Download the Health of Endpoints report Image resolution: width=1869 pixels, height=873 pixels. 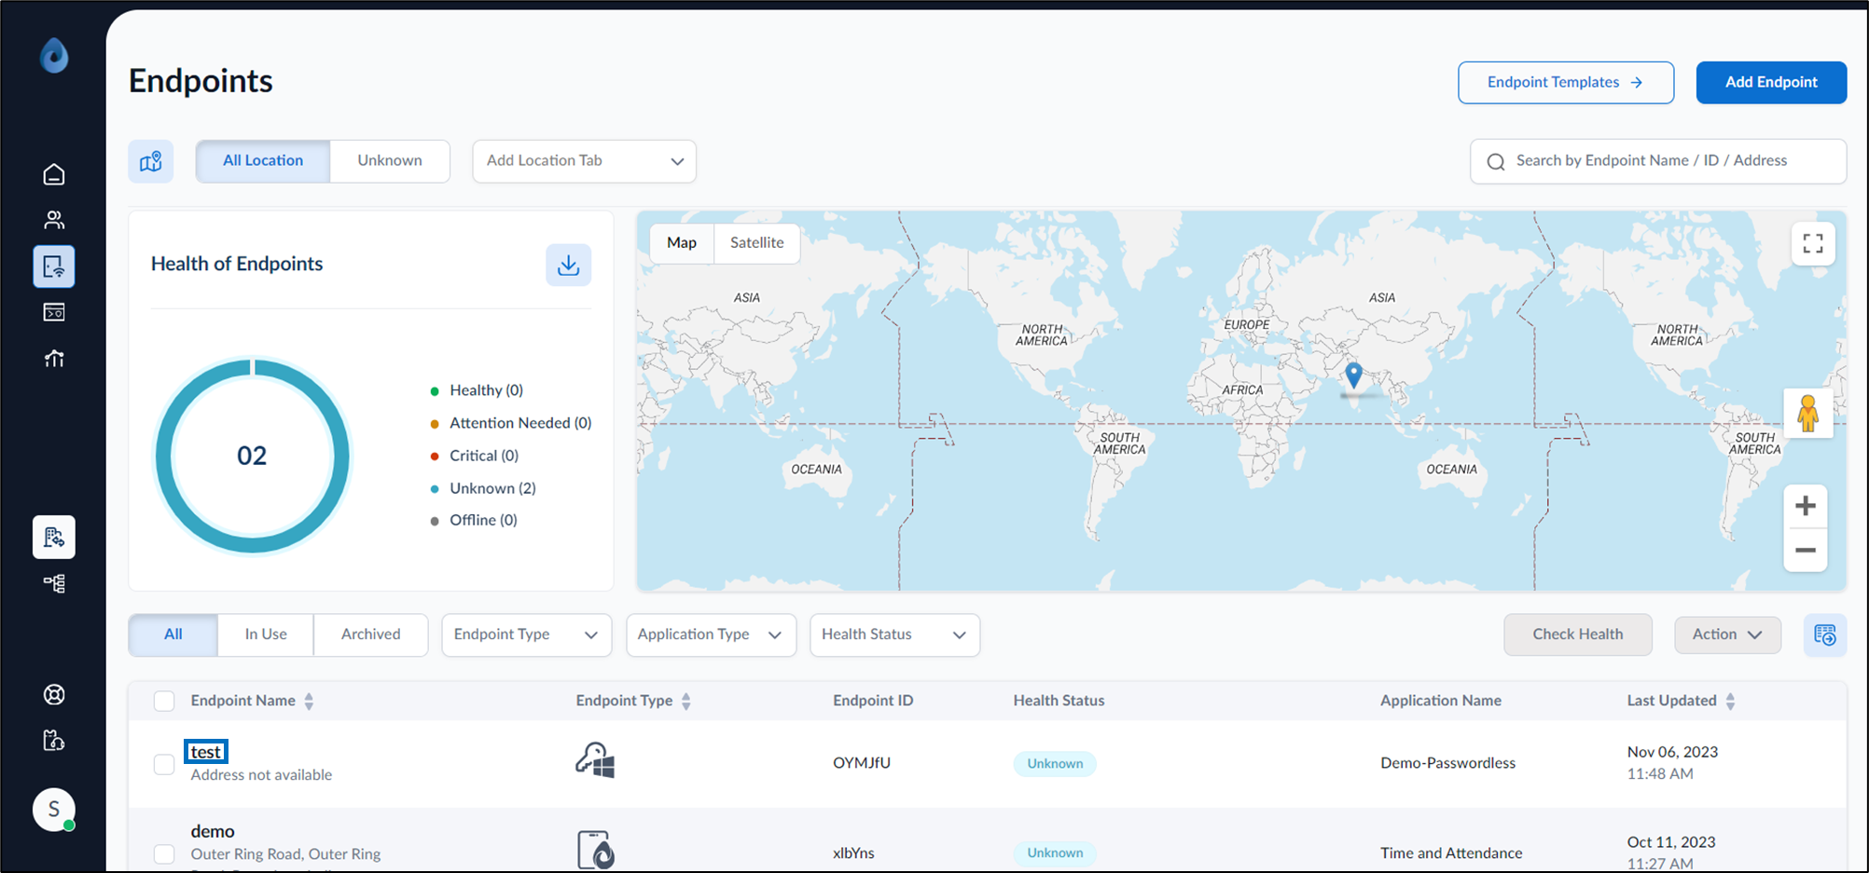(569, 266)
